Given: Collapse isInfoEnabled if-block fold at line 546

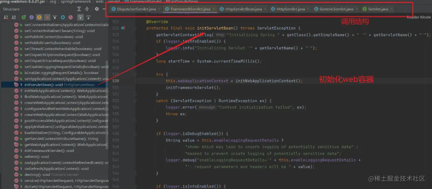Looking at the screenshot, I should pos(135,186).
